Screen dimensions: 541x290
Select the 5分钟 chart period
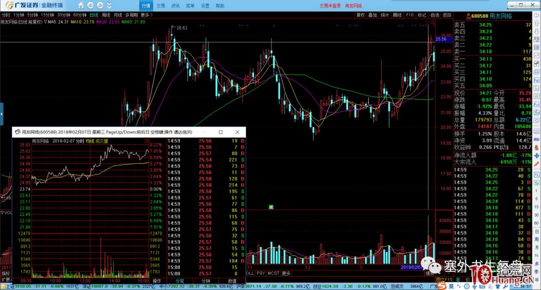(x=33, y=15)
